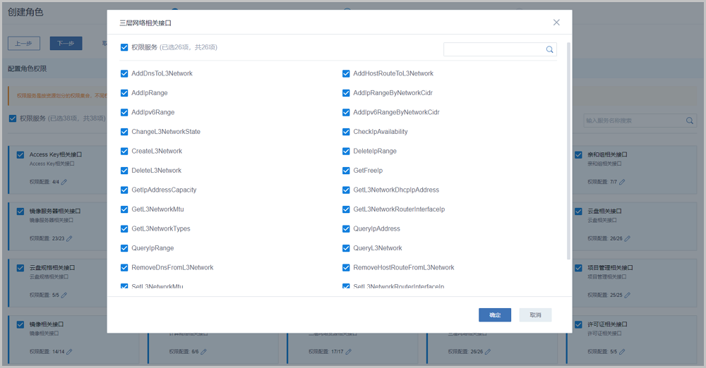Toggle the DeleteL3Network checkbox
This screenshot has height=368, width=706.
[x=125, y=171]
